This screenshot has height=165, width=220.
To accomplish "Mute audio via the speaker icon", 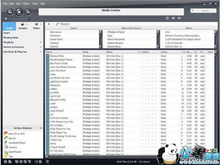I will coord(6,18).
